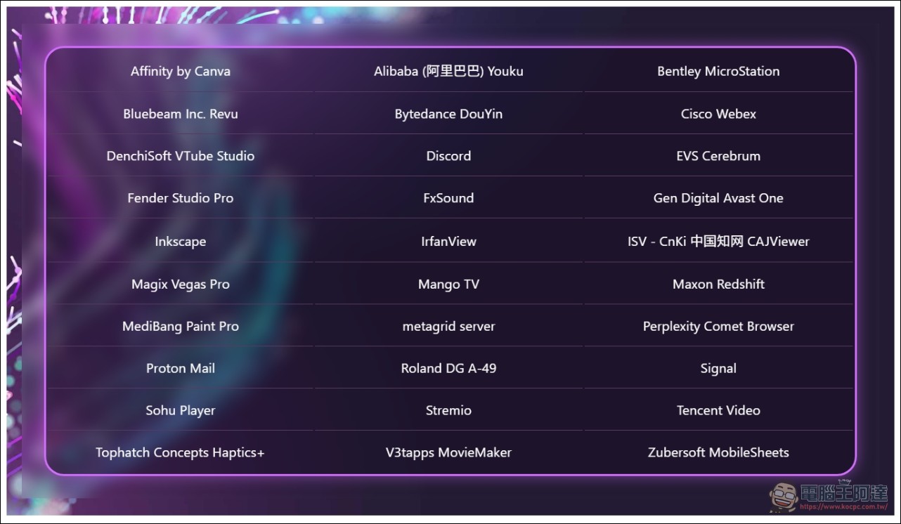Select Maxon Redshift text

click(x=718, y=284)
